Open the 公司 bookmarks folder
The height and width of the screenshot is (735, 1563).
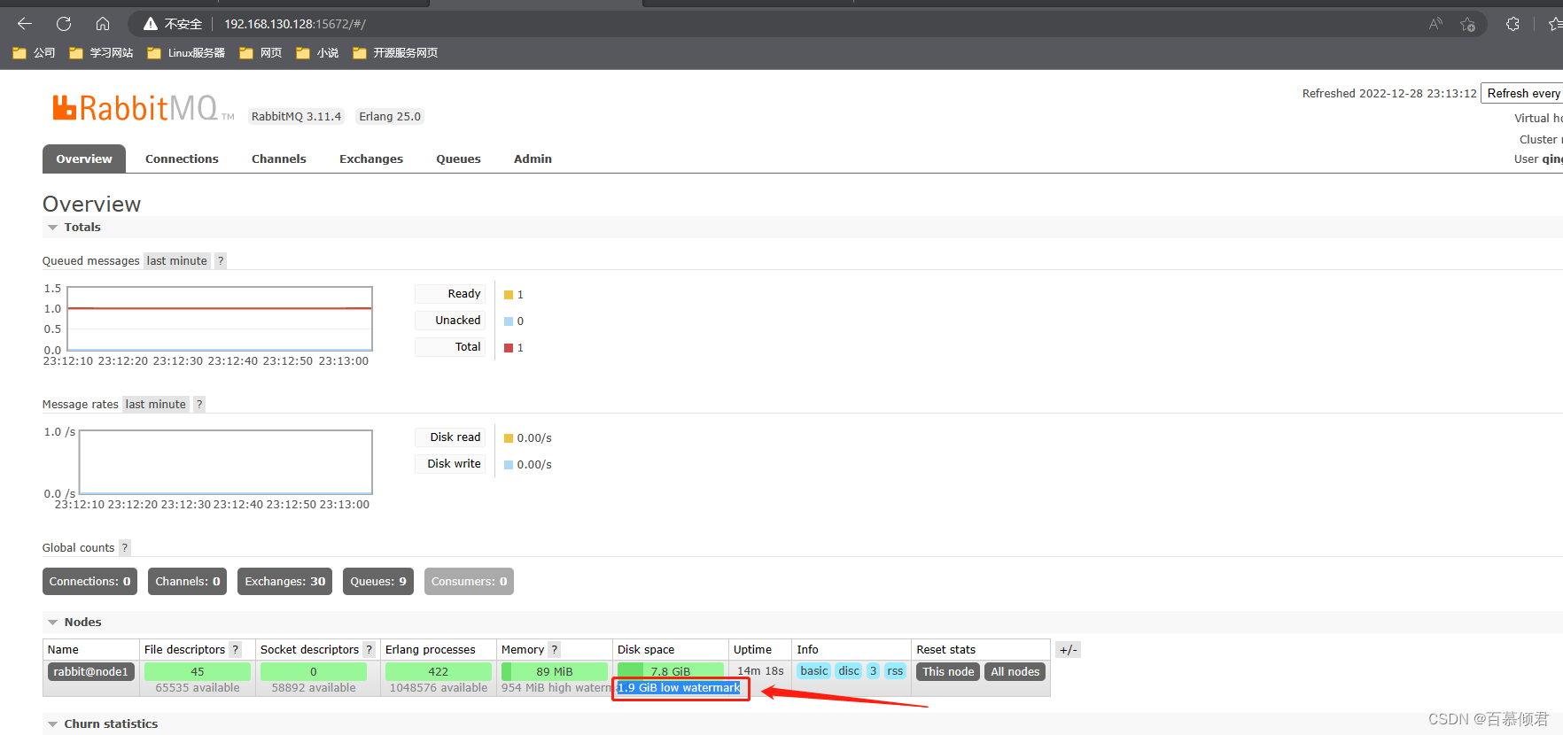34,53
